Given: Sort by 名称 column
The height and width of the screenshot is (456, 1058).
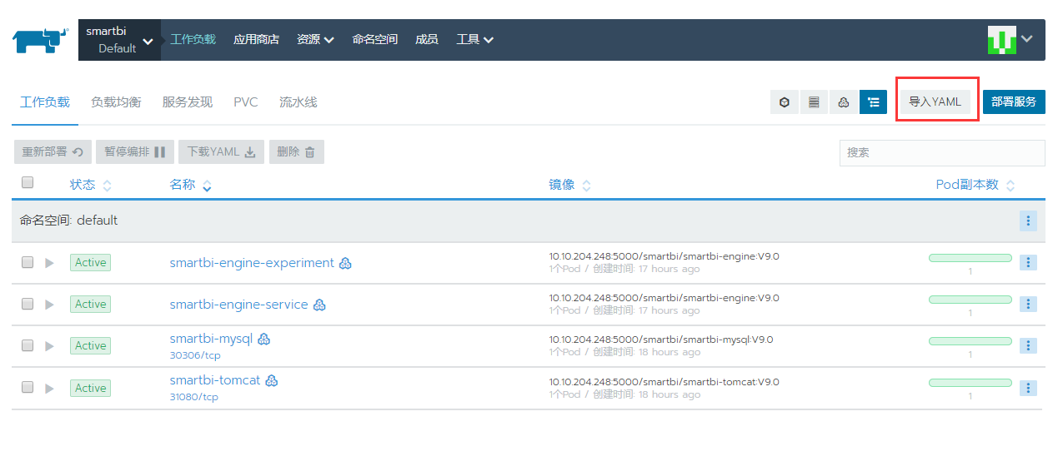Looking at the screenshot, I should [x=190, y=185].
